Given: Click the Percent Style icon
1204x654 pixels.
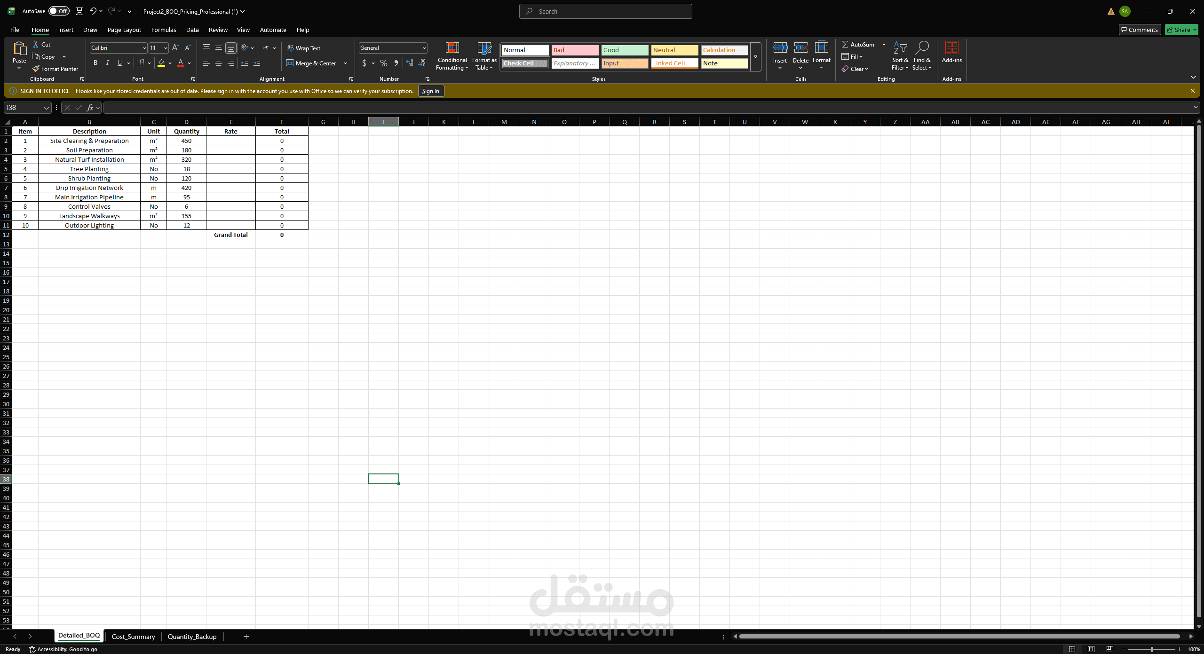Looking at the screenshot, I should (384, 63).
